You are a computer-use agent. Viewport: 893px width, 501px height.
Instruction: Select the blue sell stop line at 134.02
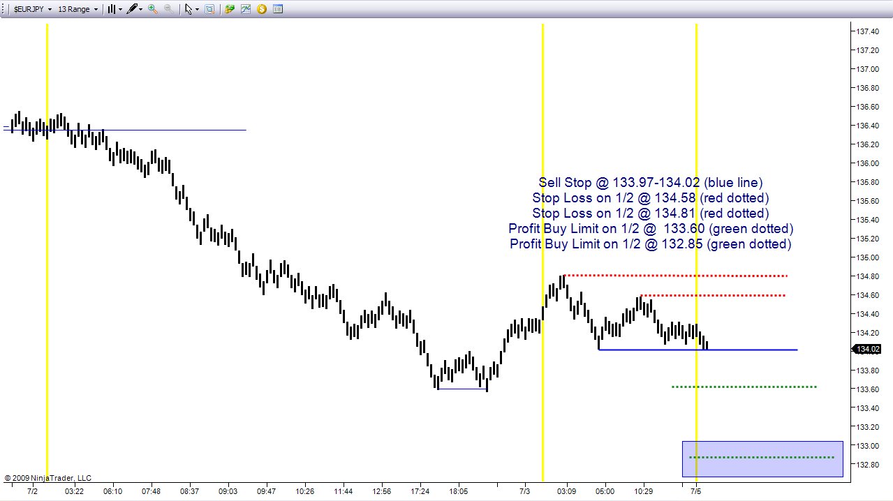(698, 350)
